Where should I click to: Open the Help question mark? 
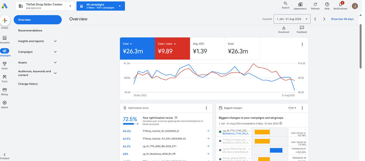pyautogui.click(x=327, y=4)
